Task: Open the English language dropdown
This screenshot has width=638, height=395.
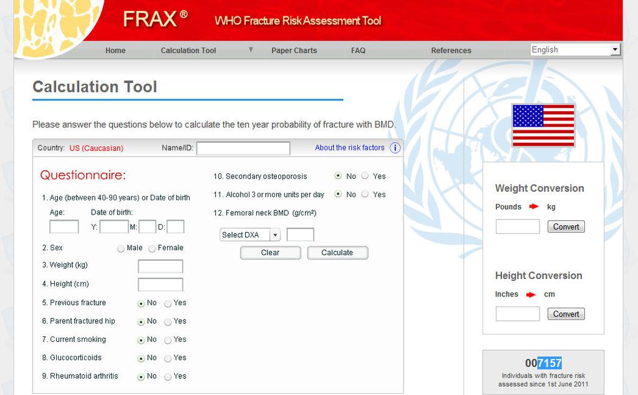Action: 575,50
